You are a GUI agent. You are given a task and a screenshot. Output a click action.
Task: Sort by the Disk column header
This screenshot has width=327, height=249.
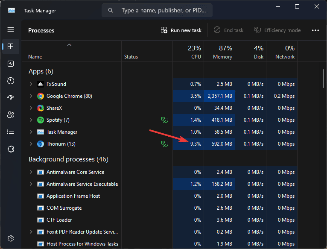tap(251, 51)
